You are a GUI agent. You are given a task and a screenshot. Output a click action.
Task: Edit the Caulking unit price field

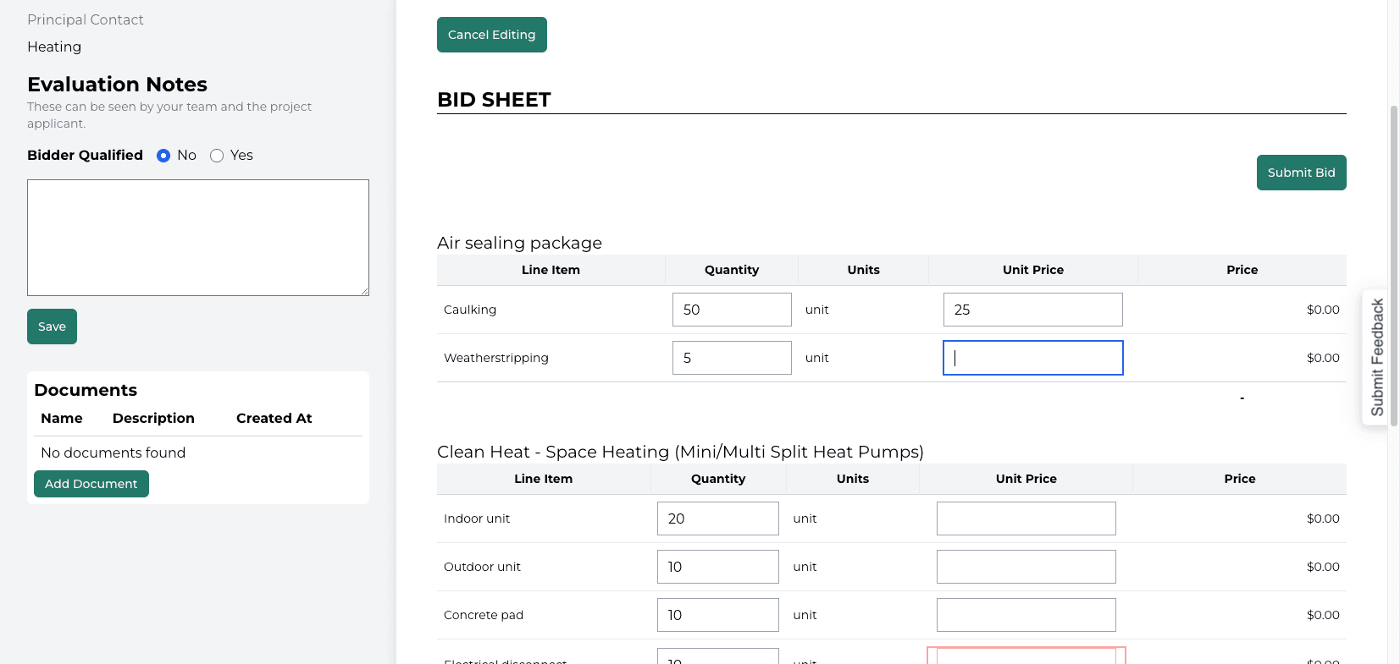1032,310
